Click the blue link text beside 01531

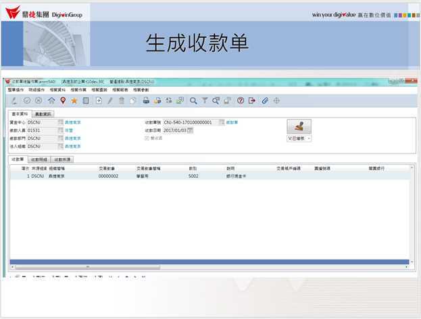pyautogui.click(x=69, y=130)
